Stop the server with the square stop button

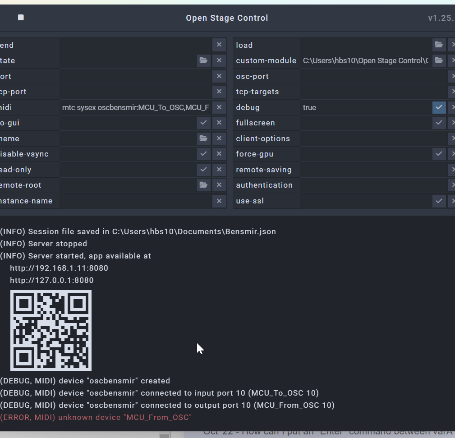coord(21,18)
